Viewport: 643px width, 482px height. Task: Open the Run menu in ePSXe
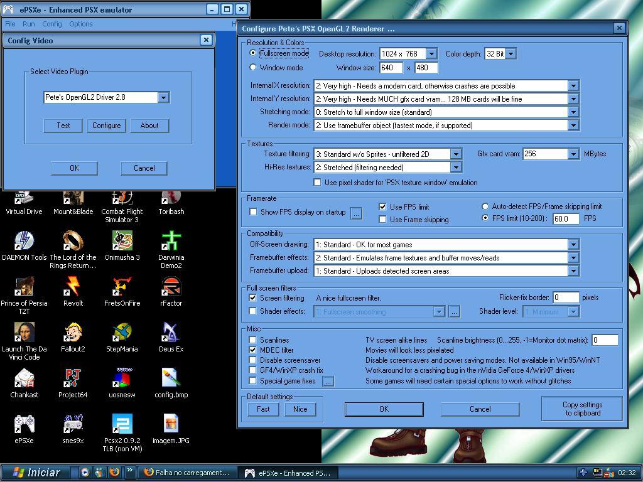29,24
